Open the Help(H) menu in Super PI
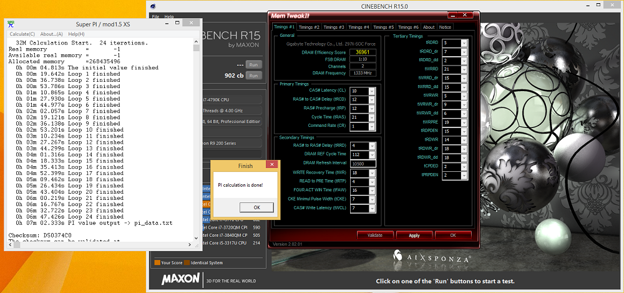 click(76, 34)
